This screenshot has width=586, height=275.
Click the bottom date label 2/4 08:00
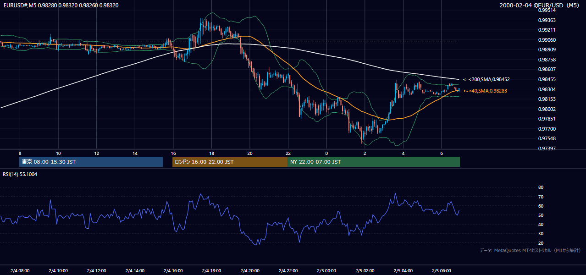pos(20,270)
